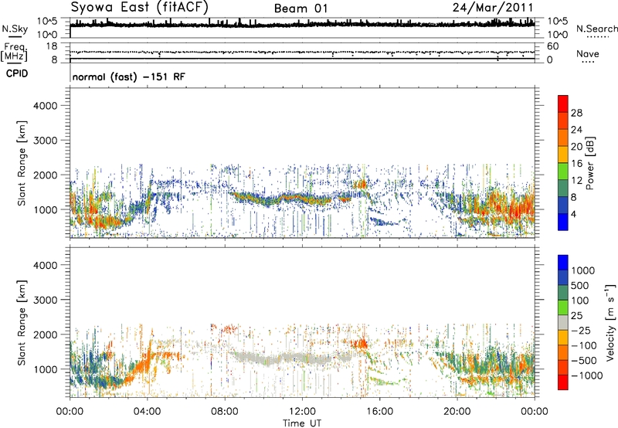Click the "18" frequency axis tick
618x428 pixels.
coord(52,46)
